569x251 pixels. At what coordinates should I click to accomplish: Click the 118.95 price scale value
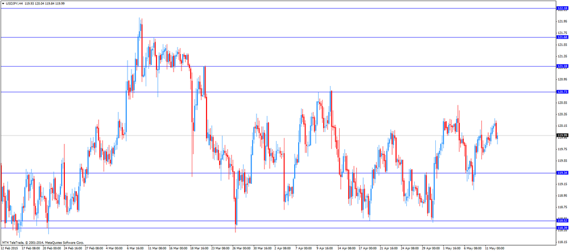[562, 195]
